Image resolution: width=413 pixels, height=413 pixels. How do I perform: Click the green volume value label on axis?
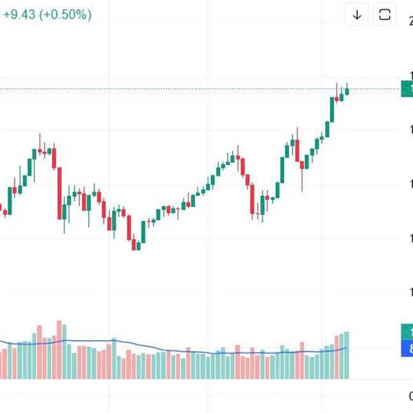(x=406, y=330)
